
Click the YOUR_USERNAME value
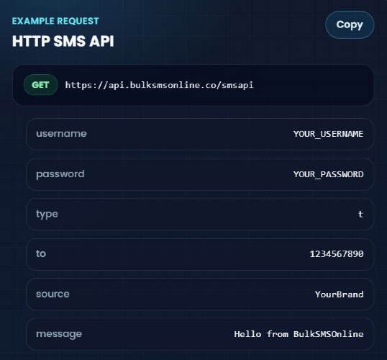coord(328,134)
